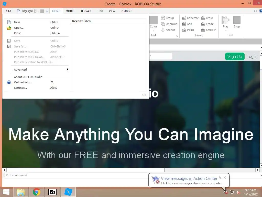
Task: Open the Play mode dropdown arrow
Action: (x=226, y=31)
